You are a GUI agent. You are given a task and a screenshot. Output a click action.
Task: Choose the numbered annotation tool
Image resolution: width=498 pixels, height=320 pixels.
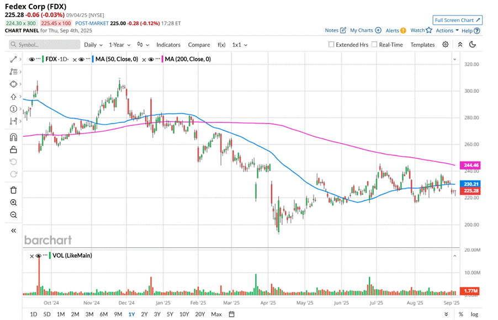point(13,109)
